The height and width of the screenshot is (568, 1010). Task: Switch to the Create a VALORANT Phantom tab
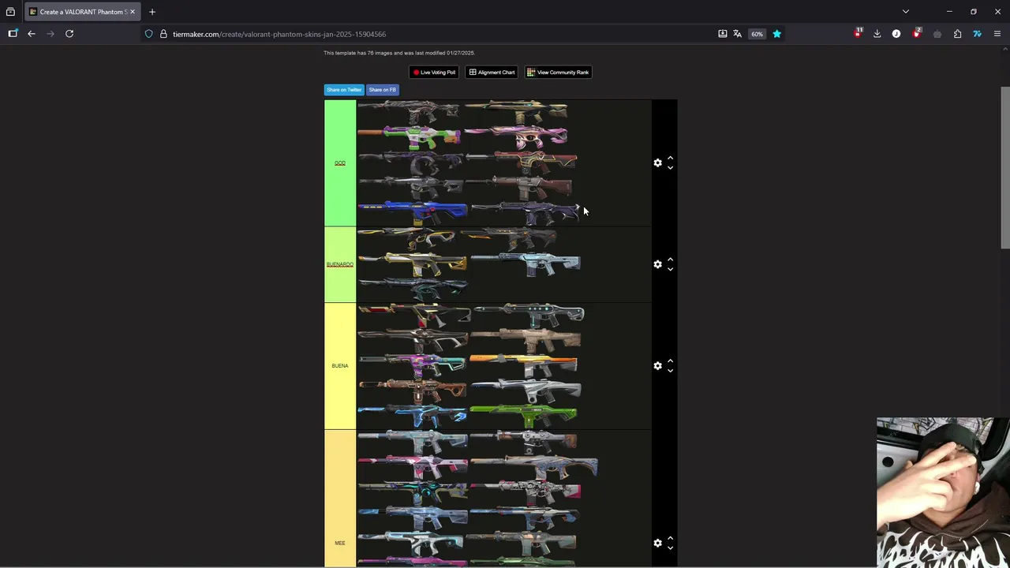click(x=83, y=12)
